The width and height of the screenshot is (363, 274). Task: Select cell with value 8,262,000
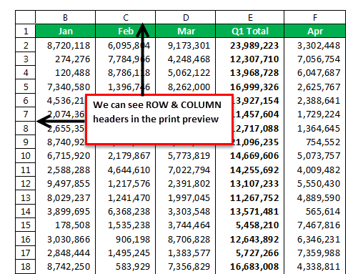[185, 87]
